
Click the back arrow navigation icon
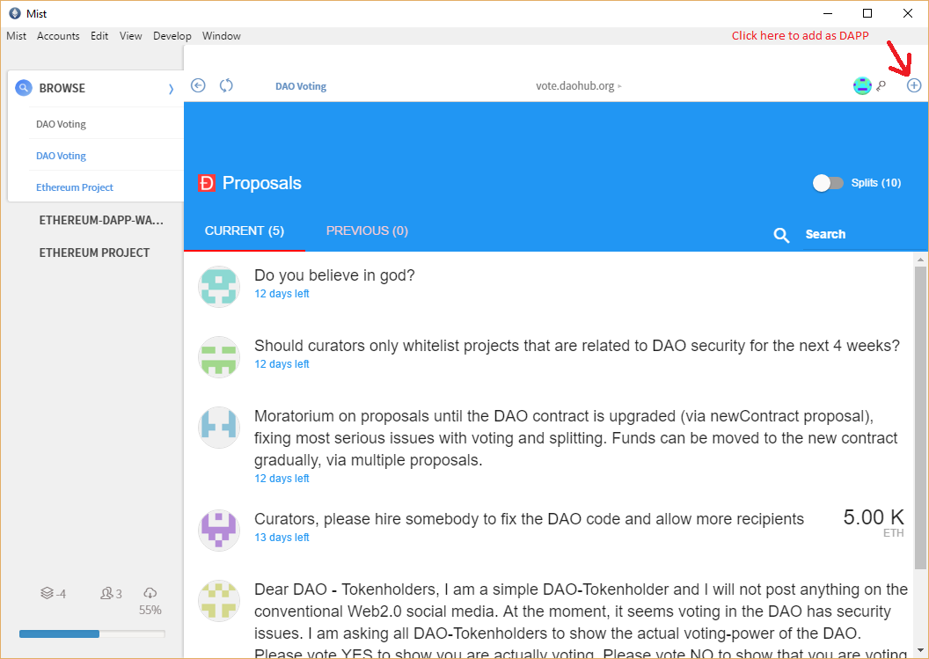point(198,86)
